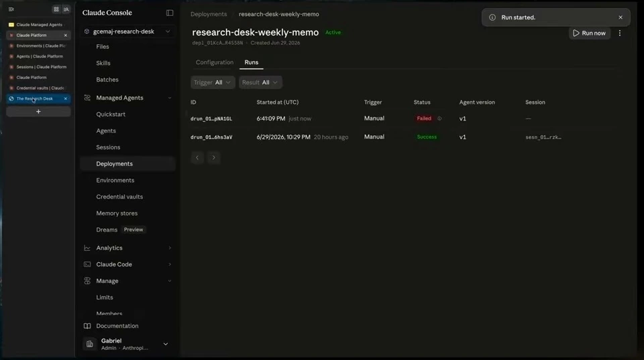The width and height of the screenshot is (644, 360).
Task: Click the globe favicon of The Research Desk tab
Action: [x=11, y=99]
